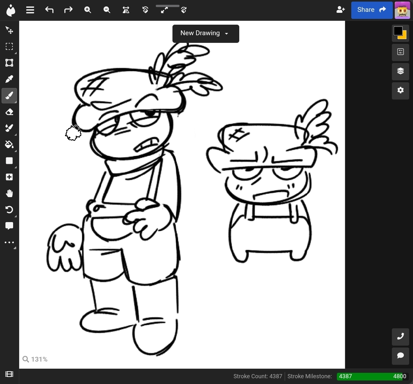Screen dimensions: 413x384
Task: Open the black foreground color swatch
Action: [398, 31]
